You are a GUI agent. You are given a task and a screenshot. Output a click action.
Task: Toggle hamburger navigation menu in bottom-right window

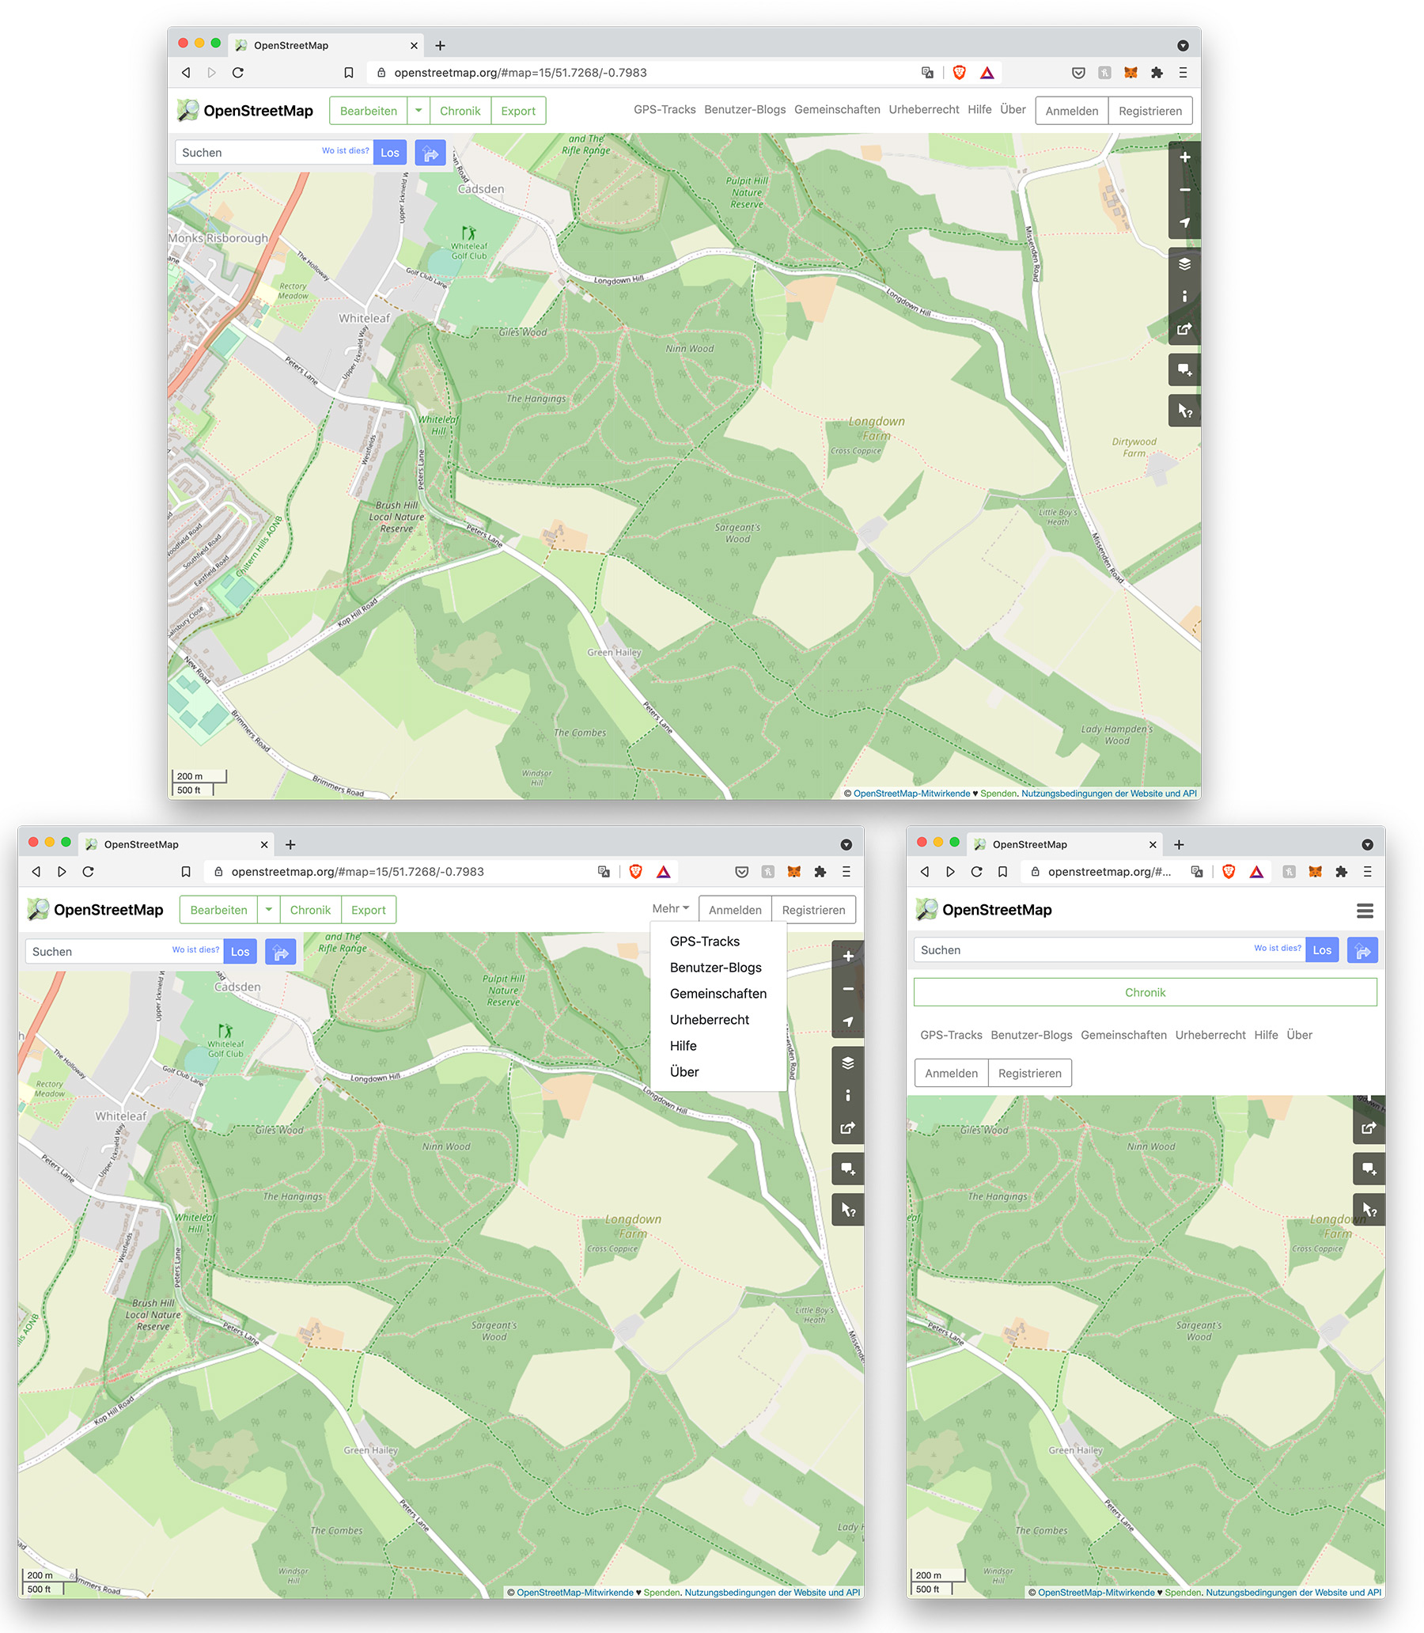(x=1365, y=910)
